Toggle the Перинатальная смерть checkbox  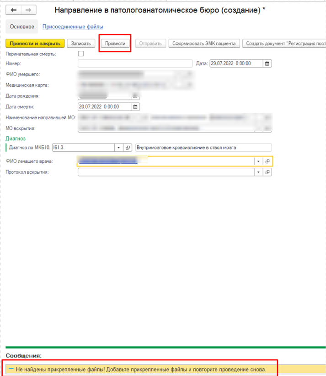81,54
